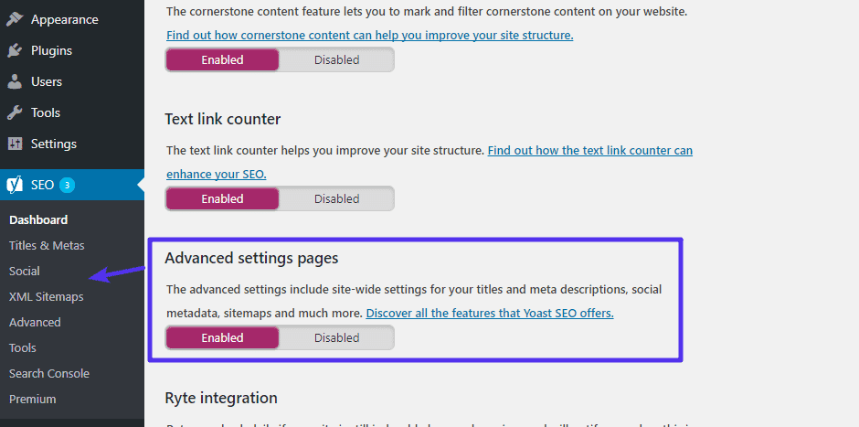Click the Plugins plug icon

[x=15, y=50]
